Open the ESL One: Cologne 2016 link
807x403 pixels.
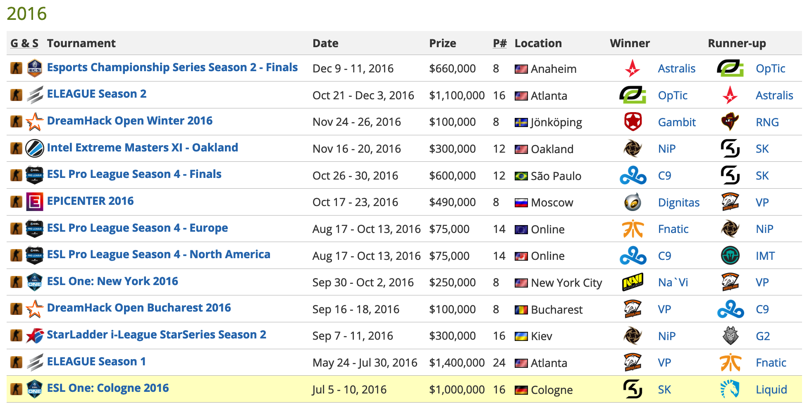coord(108,388)
